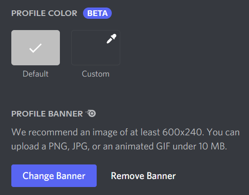The image size is (249, 195).
Task: Click the Remove Banner link
Action: (143, 176)
